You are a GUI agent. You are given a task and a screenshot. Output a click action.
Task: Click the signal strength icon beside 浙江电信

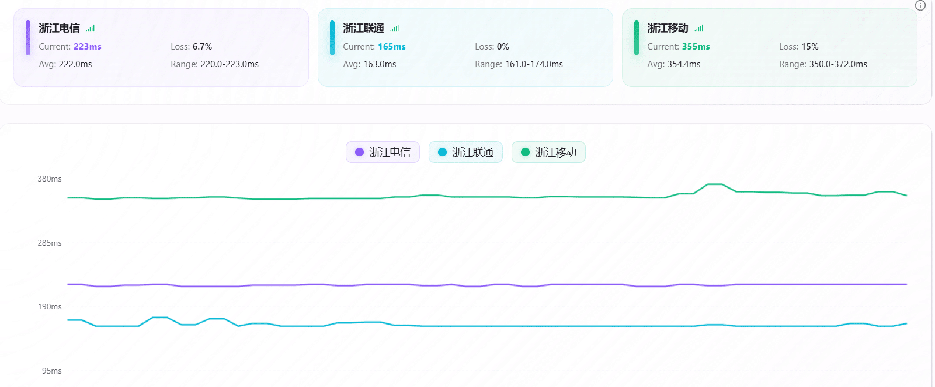tap(91, 28)
